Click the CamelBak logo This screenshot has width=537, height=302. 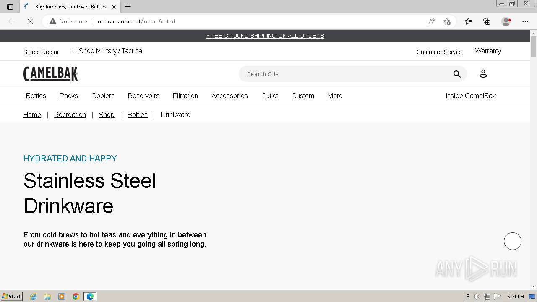click(x=51, y=74)
